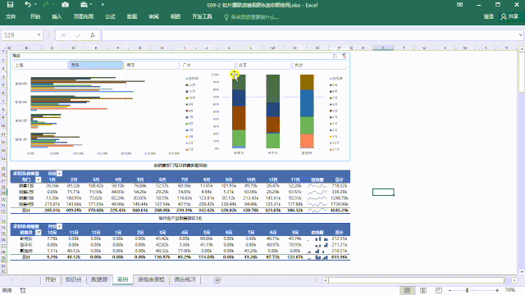Switch to the 课后练习 sheet tab
This screenshot has height=295, width=525.
click(185, 279)
